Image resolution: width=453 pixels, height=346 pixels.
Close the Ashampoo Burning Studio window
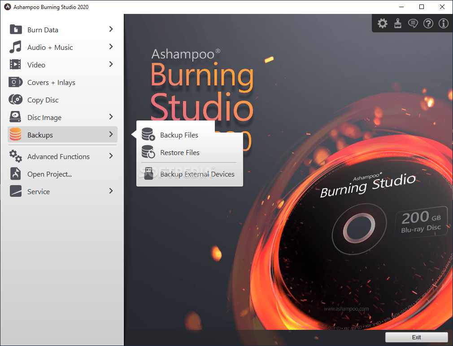[442, 7]
